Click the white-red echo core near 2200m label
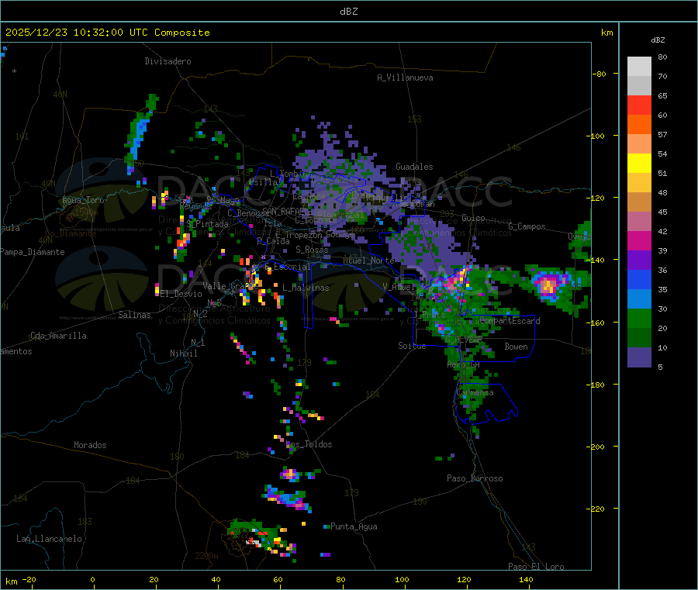This screenshot has width=698, height=590. point(254,540)
